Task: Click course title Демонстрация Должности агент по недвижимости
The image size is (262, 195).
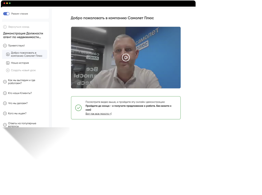Action: click(x=23, y=35)
